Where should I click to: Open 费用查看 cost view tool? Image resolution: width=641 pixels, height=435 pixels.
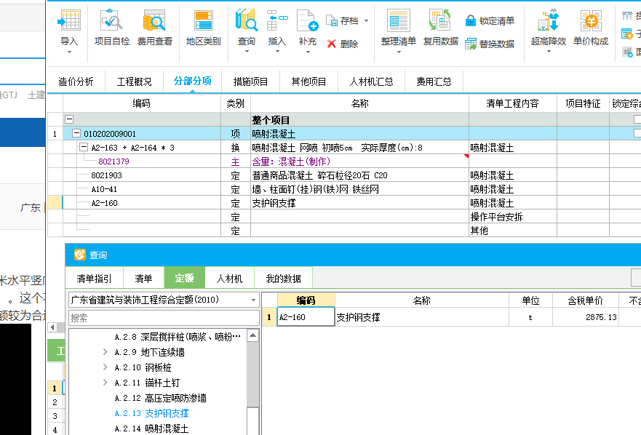(x=154, y=28)
